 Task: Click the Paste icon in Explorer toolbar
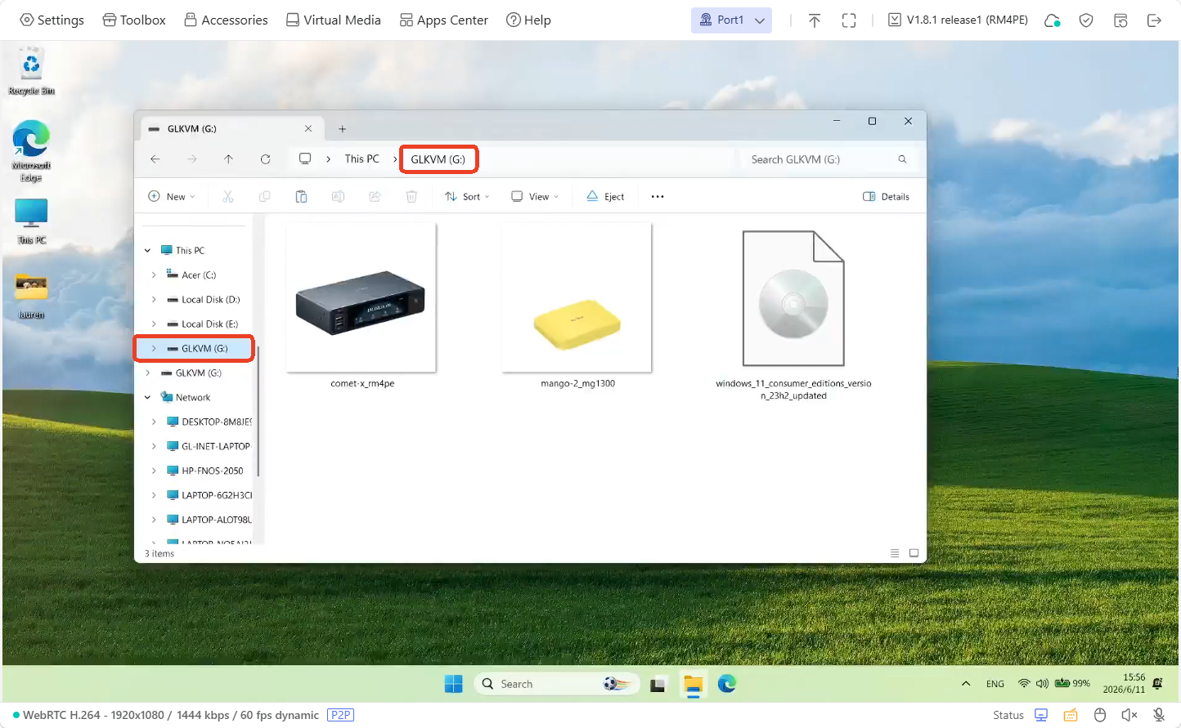301,196
